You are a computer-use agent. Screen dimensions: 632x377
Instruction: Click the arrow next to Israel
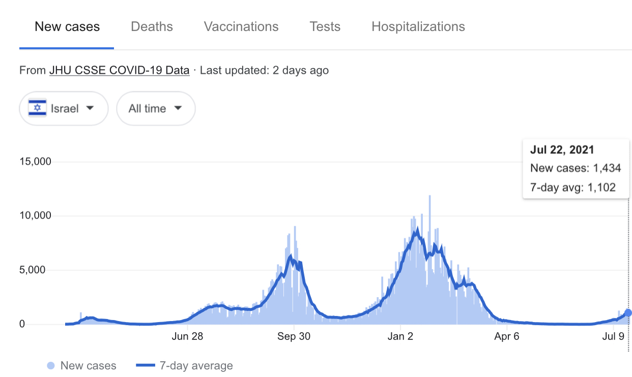coord(90,108)
